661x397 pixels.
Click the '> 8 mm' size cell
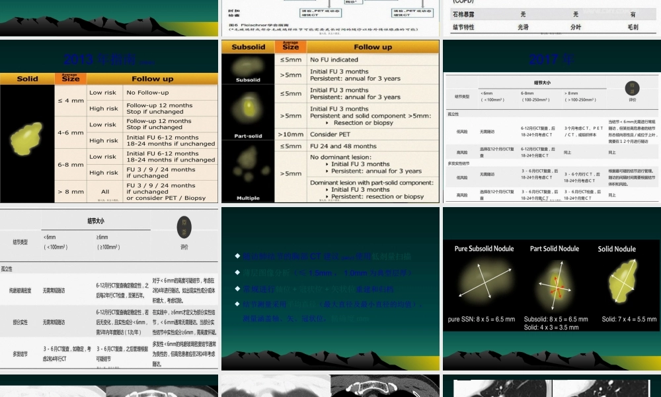[x=70, y=192]
